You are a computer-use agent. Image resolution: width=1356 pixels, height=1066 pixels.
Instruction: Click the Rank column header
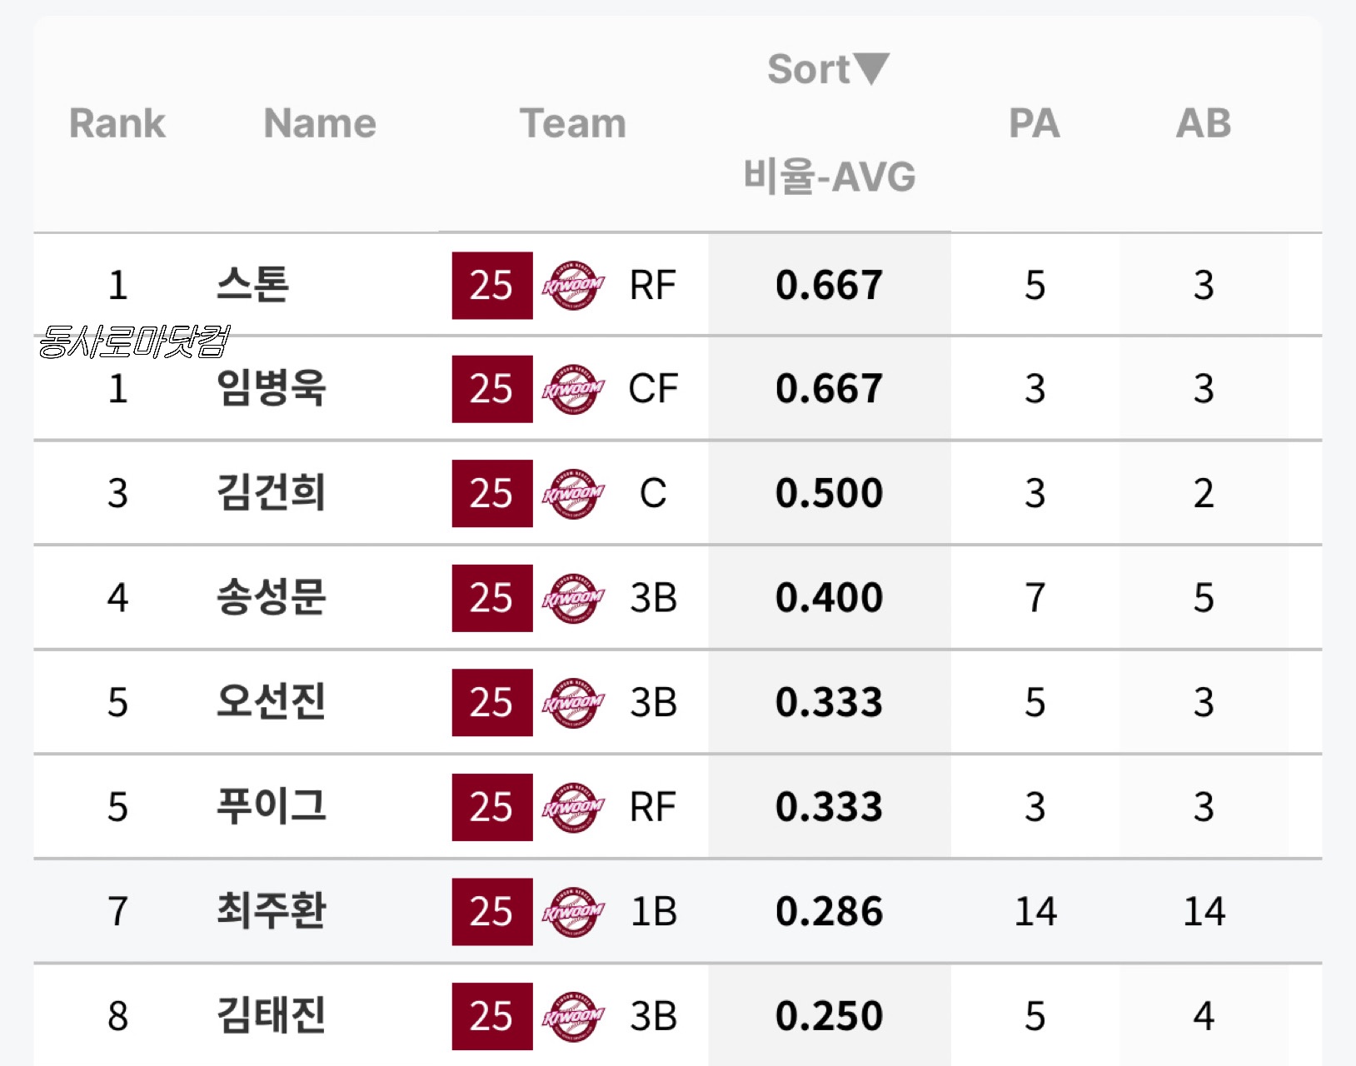[x=117, y=123]
